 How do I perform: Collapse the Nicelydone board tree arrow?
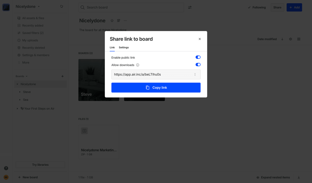click(17, 84)
